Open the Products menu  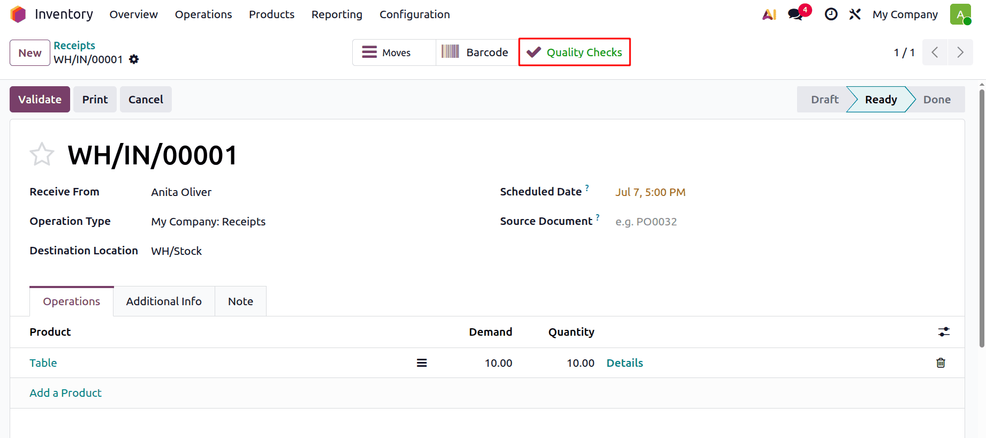pyautogui.click(x=271, y=14)
